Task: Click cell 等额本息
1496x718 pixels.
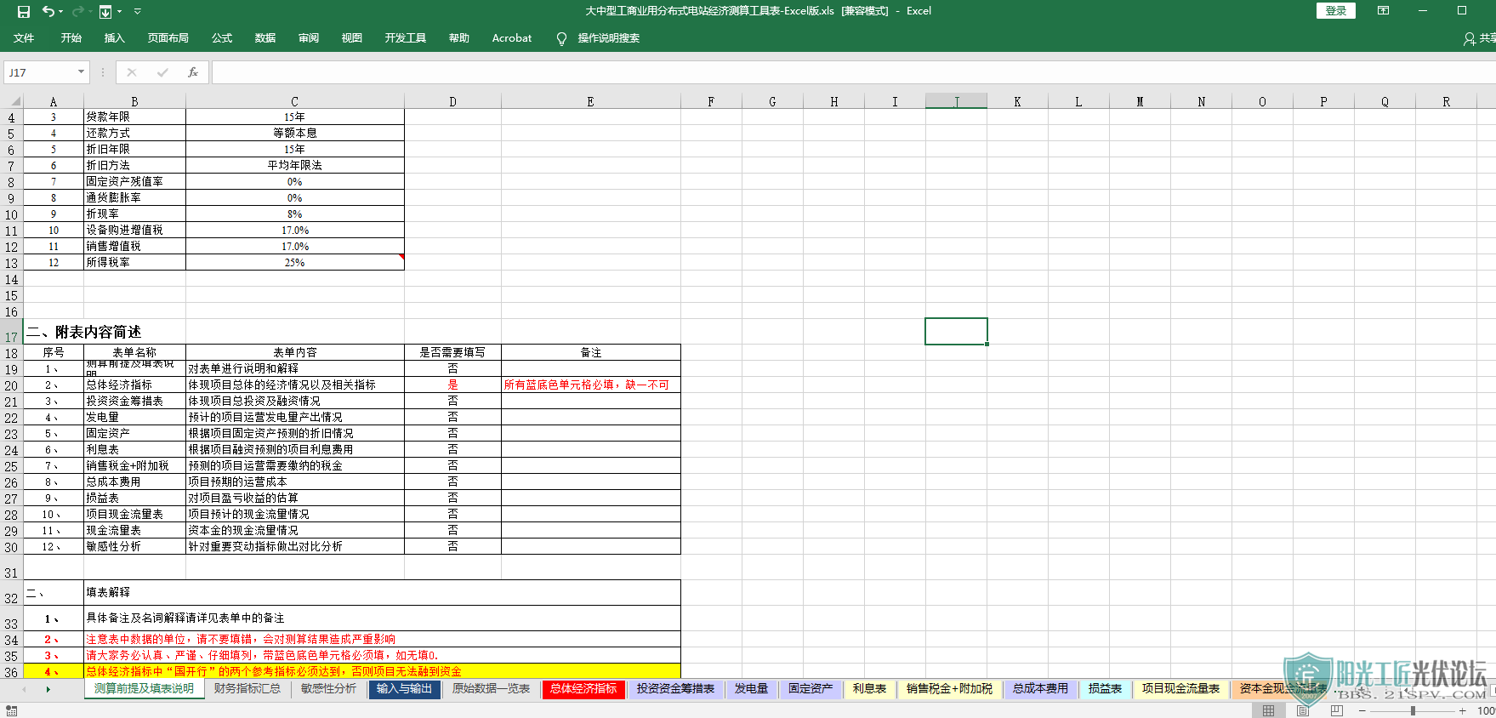Action: coord(295,133)
